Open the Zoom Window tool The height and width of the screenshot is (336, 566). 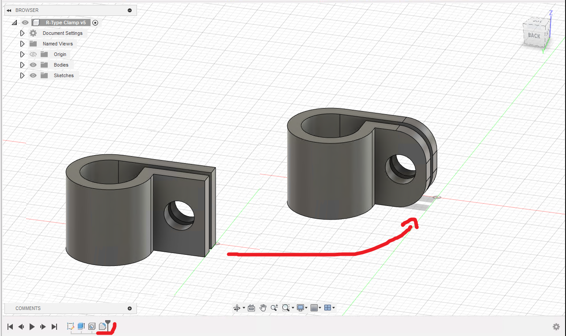coord(286,308)
